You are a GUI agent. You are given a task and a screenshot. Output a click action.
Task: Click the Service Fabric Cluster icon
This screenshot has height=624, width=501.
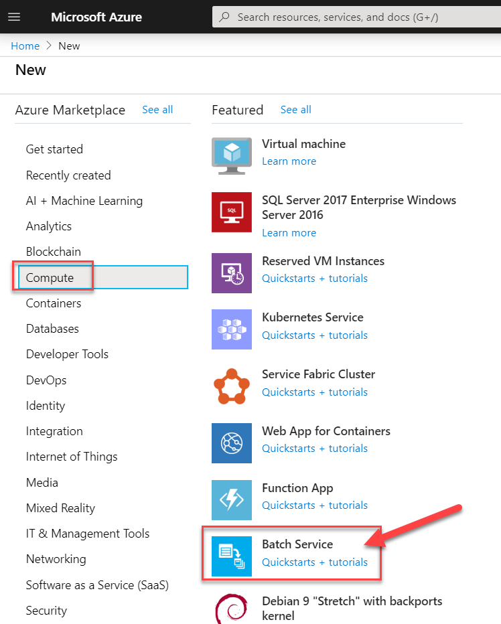coord(232,386)
